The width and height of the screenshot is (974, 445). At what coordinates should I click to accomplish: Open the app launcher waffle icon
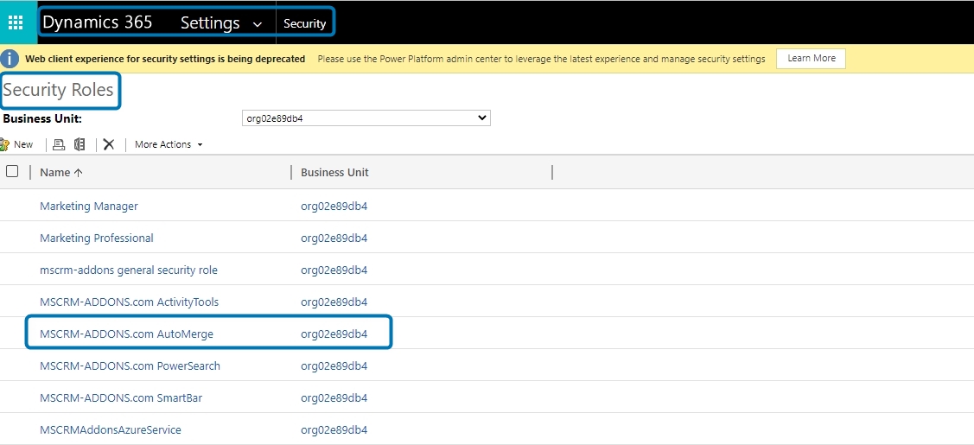[x=16, y=23]
